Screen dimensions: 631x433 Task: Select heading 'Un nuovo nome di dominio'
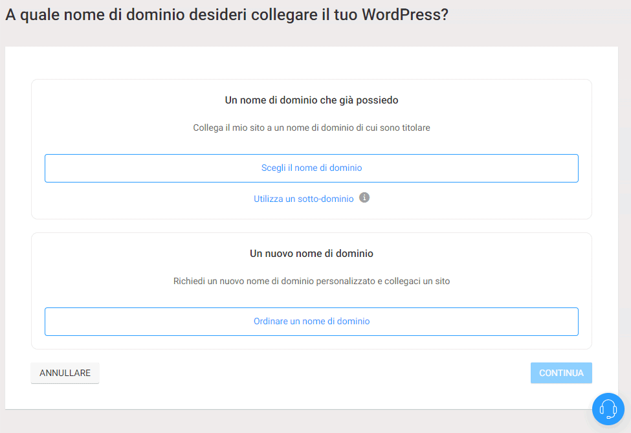click(311, 254)
